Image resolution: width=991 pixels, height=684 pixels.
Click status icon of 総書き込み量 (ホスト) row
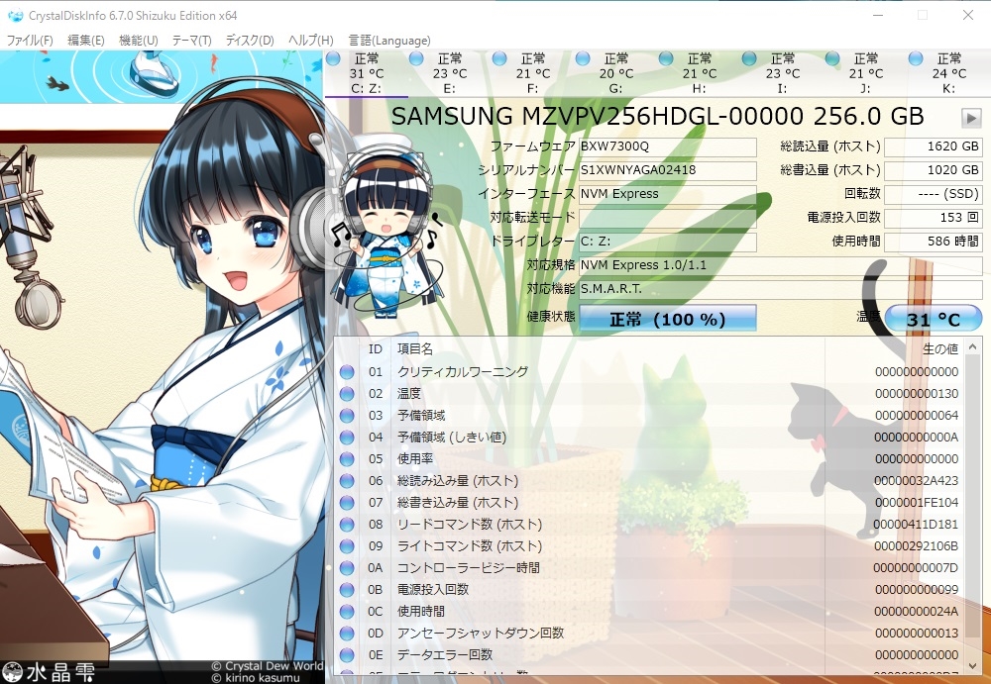point(346,503)
